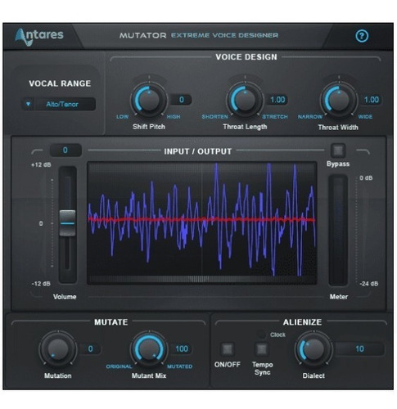Click the Mutant Mix knob
This screenshot has height=409, width=397.
149,348
